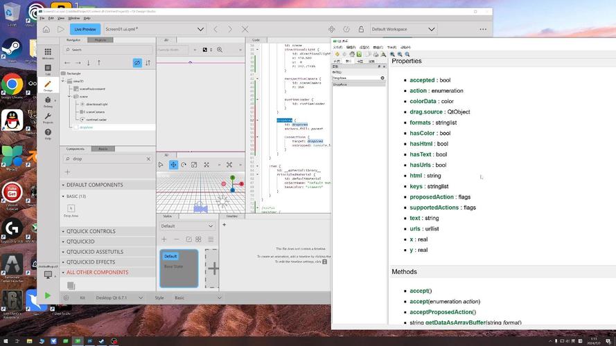Select the Design mode pencil icon
Viewport: 616px width, 346px height.
point(48,86)
